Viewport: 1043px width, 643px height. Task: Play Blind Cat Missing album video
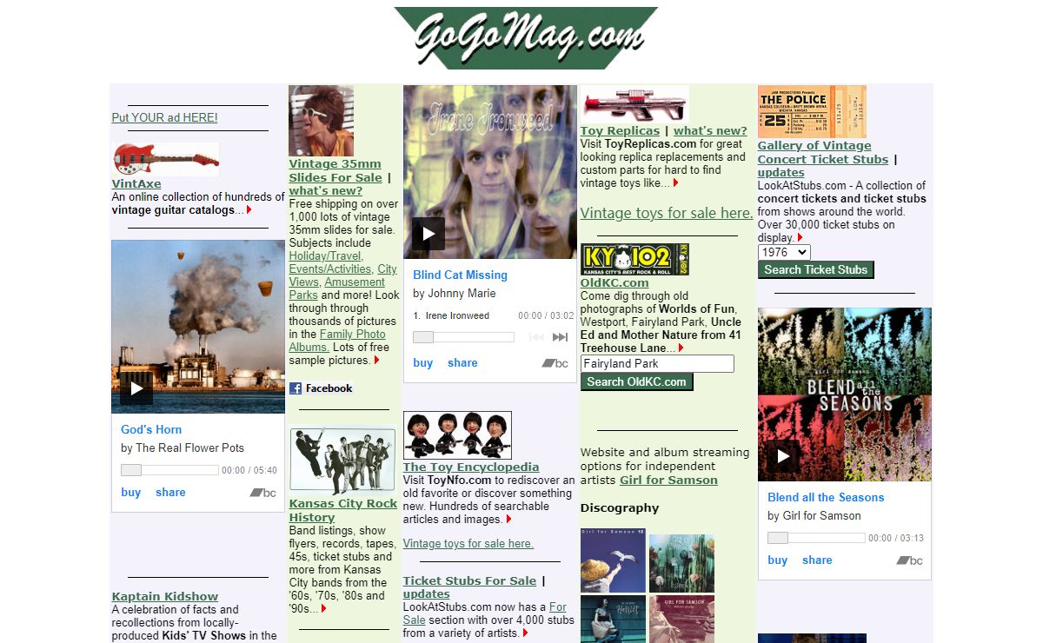[428, 234]
